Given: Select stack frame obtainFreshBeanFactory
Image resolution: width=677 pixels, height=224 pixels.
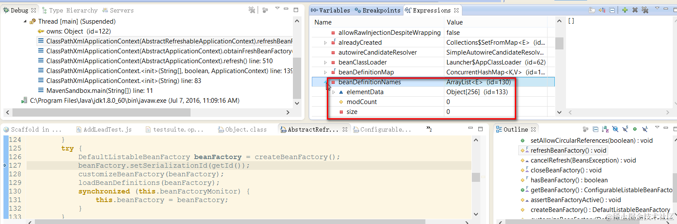Looking at the screenshot, I should coord(165,51).
